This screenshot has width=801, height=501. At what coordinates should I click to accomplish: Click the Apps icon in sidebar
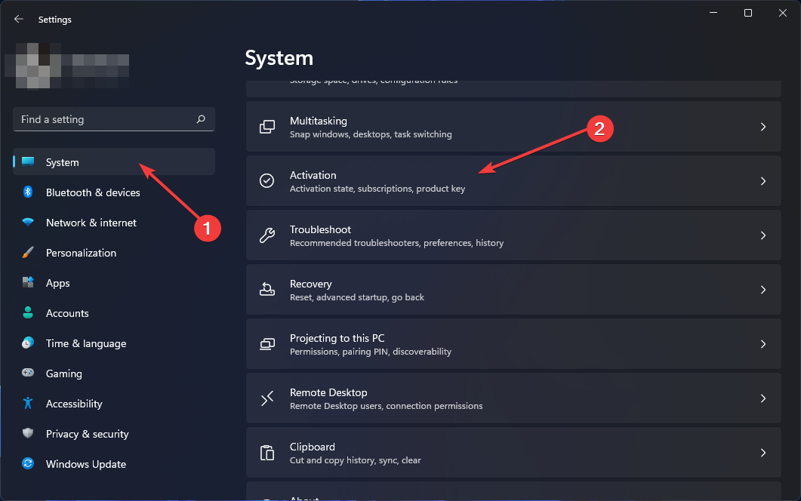pos(28,282)
